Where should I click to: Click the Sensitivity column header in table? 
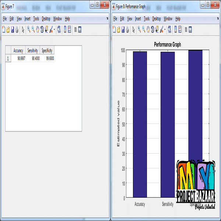[33, 51]
